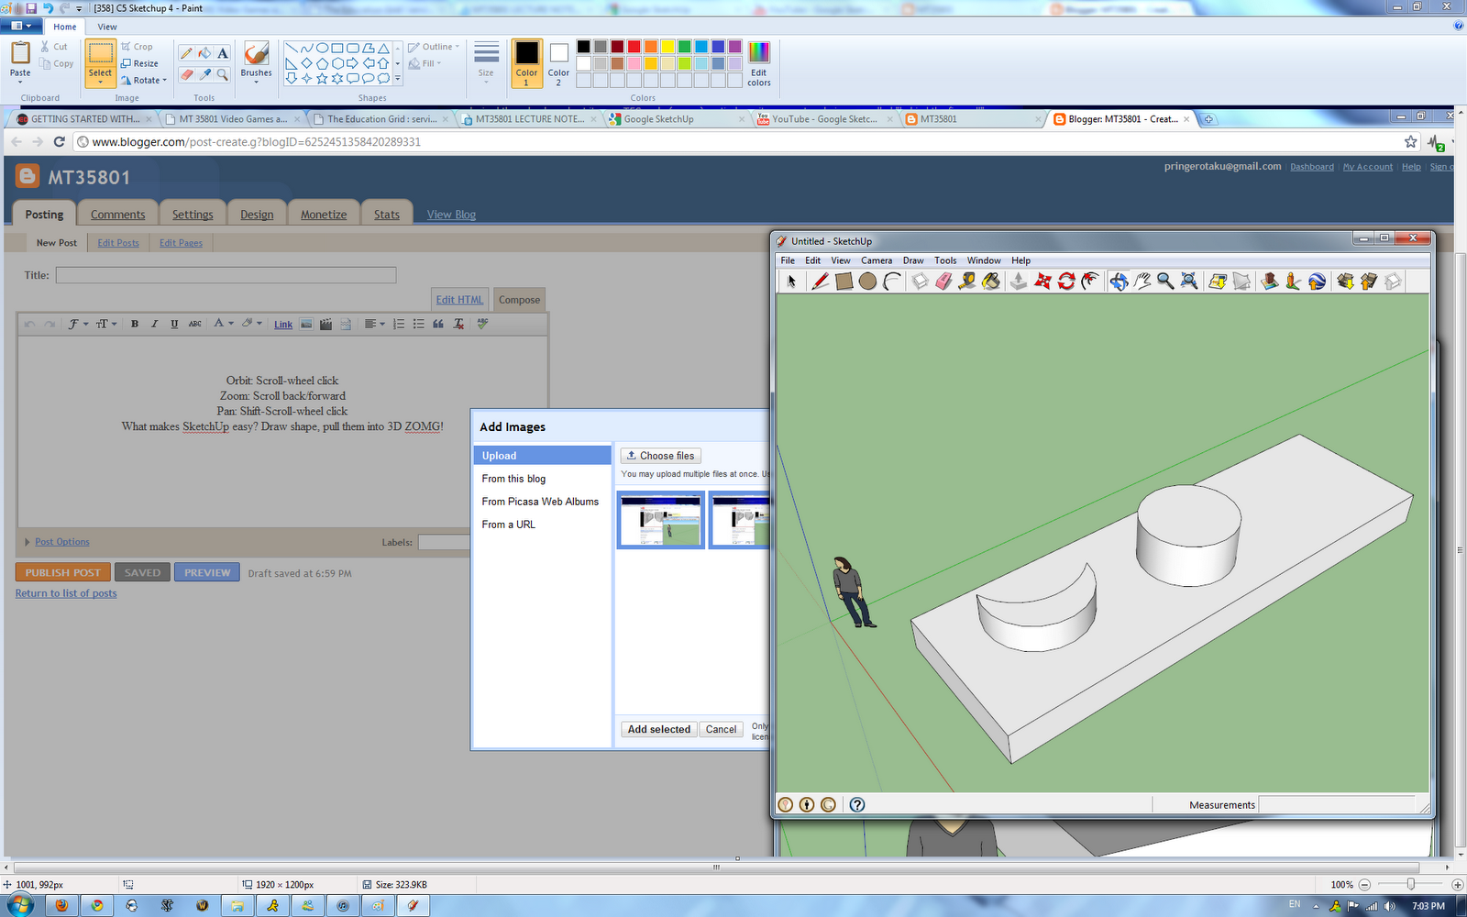The image size is (1467, 917).
Task: Enable bullet list formatting in the editor
Action: click(x=418, y=324)
